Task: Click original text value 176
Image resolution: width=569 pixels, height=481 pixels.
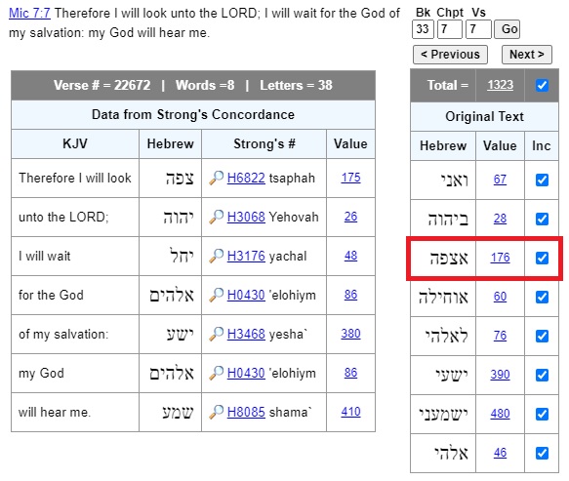Action: coord(500,258)
